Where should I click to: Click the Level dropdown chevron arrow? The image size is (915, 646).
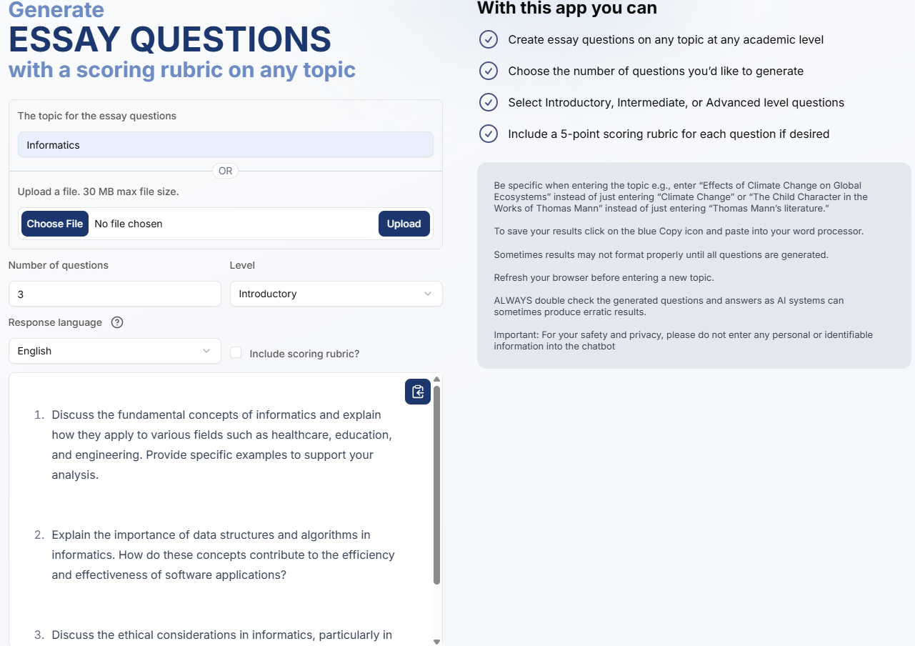click(x=428, y=294)
